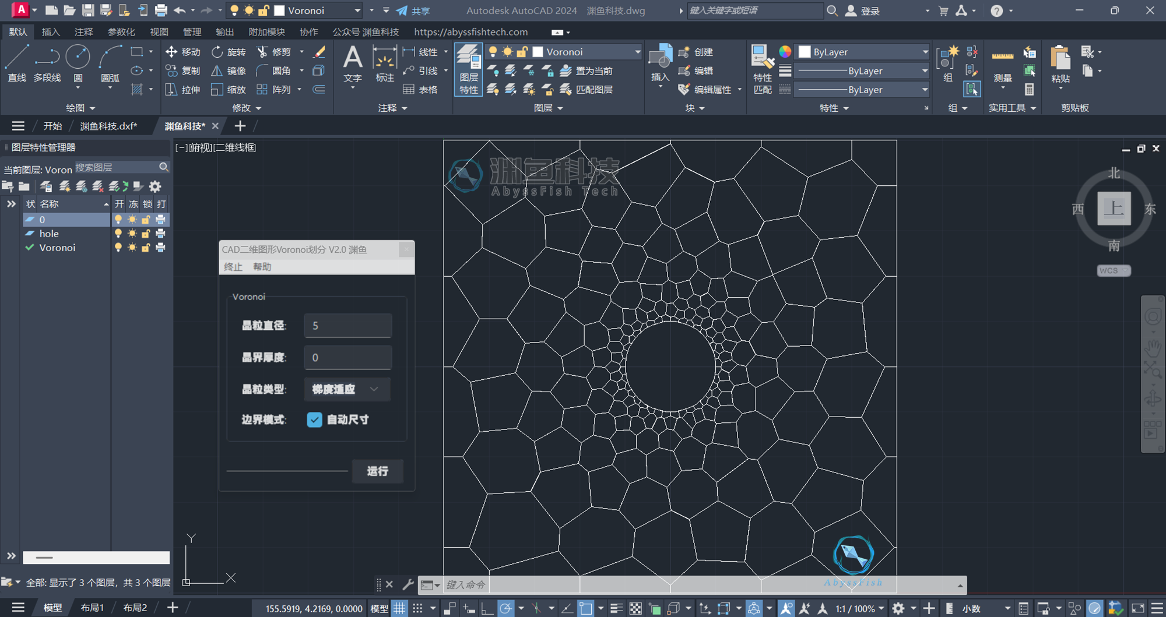Screen dimensions: 1166x617
Task: Open the 小数 units dropdown
Action: coord(986,608)
